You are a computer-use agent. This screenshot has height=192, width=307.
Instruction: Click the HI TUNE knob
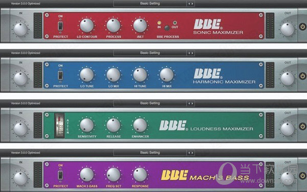coord(140,75)
